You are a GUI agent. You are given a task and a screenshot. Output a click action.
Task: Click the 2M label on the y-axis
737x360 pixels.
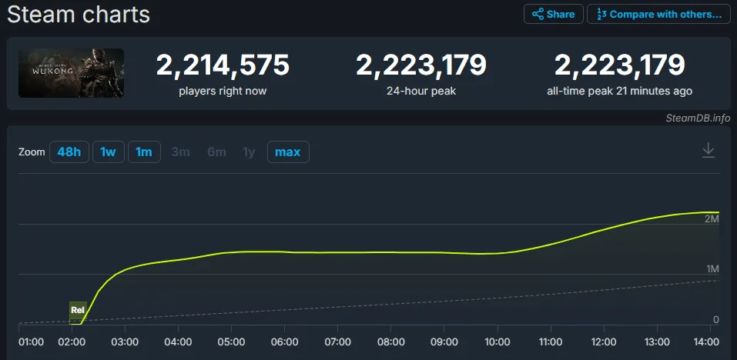[x=711, y=218]
